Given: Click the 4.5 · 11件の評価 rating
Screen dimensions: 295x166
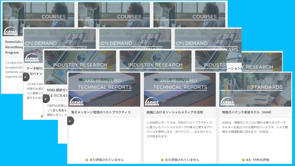Looking at the screenshot, I should (255, 160).
